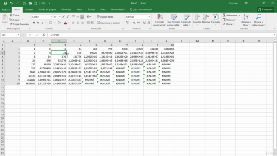
Task: Click the increase indent icon
Action: 92,23
